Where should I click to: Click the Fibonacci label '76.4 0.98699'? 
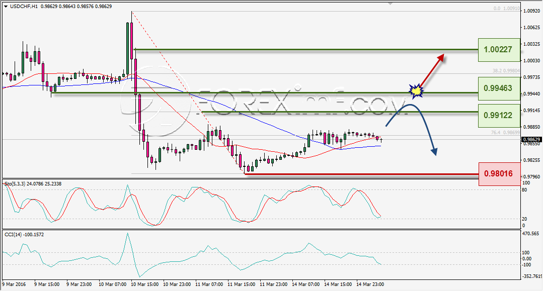click(x=505, y=133)
